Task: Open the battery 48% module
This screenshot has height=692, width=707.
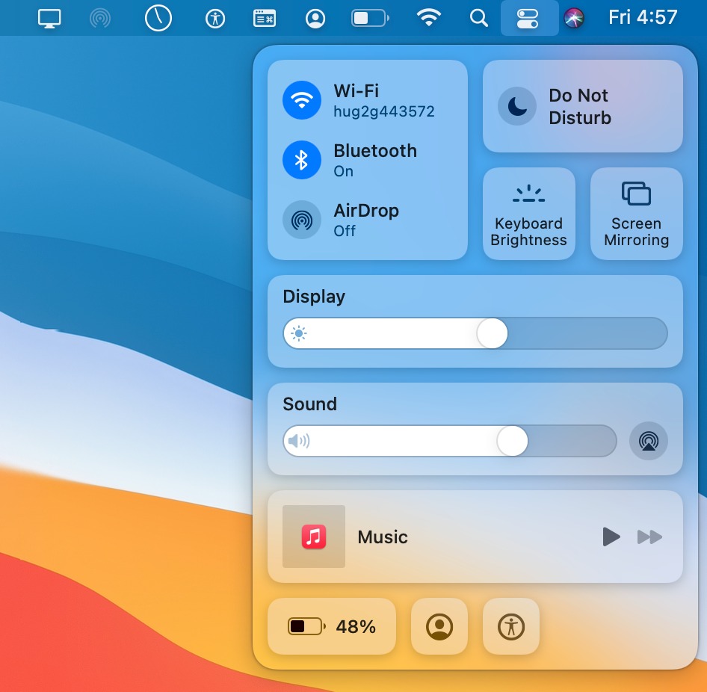Action: (332, 626)
